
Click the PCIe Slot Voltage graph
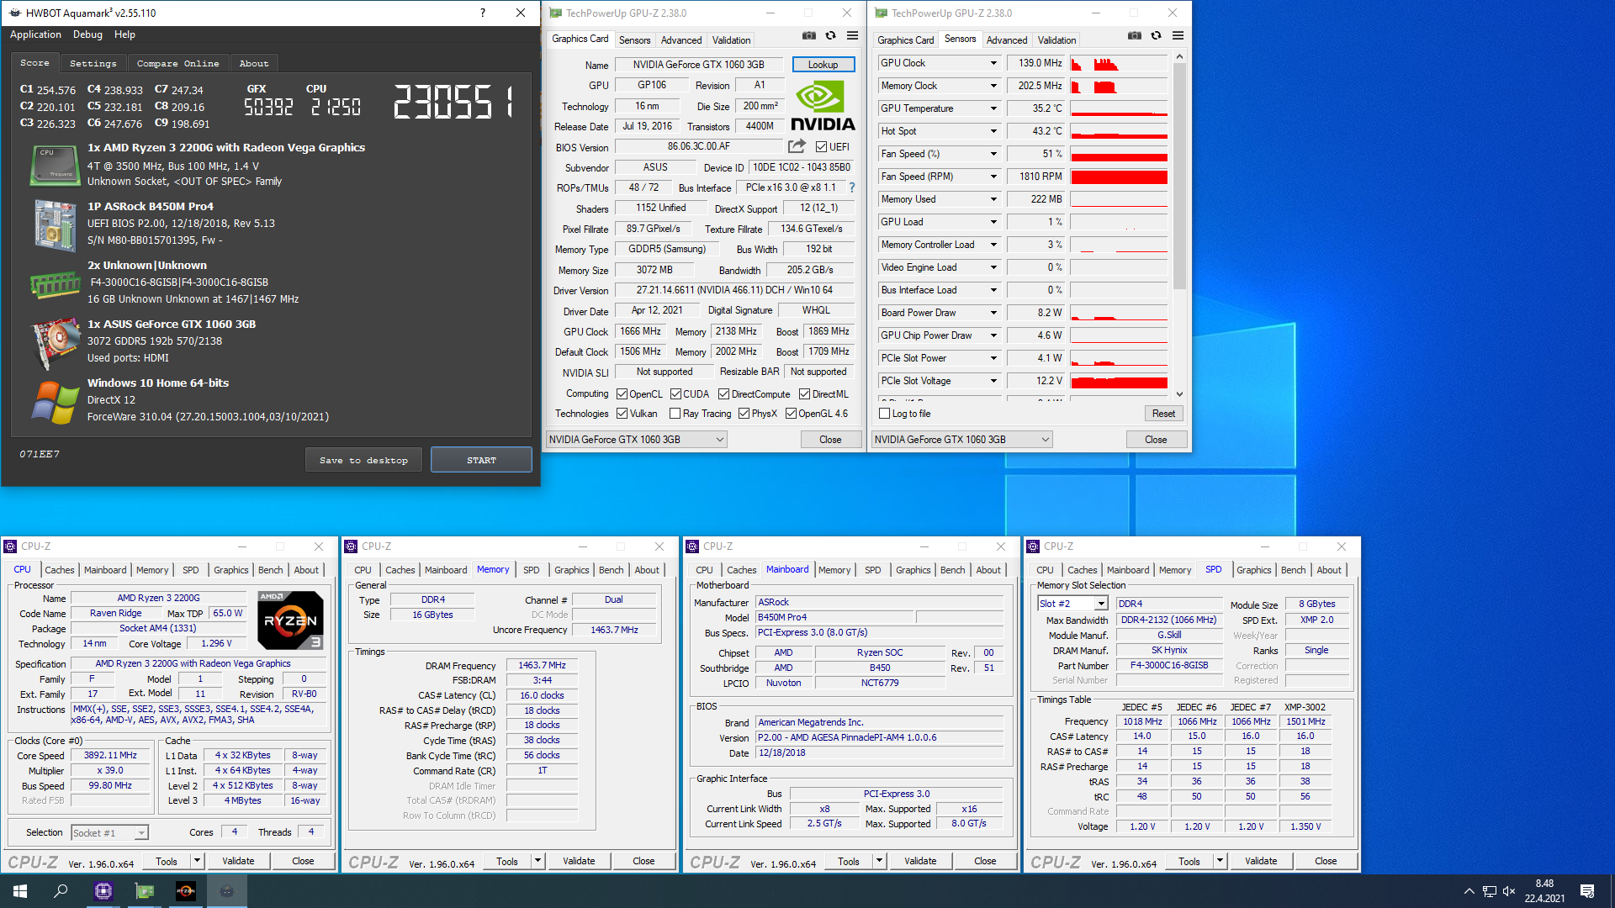click(x=1119, y=381)
